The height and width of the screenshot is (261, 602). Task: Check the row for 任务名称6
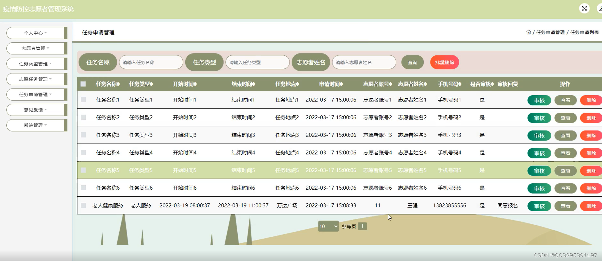83,188
